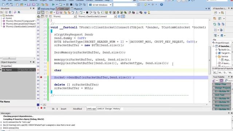
Task: Pin the Object Inspector panel
Action: click(31, 62)
